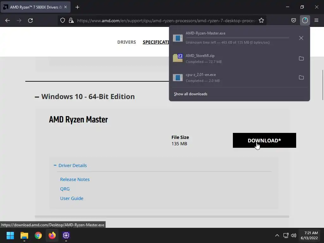Click the site security padlock icon

coord(71,21)
